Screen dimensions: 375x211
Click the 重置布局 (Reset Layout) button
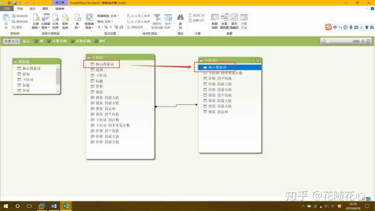tap(11, 41)
